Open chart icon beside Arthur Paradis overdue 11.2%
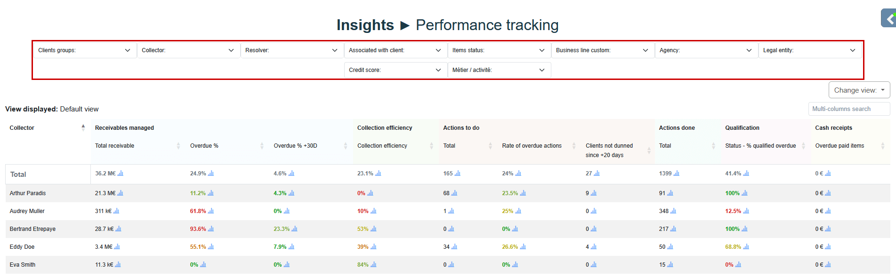 point(210,193)
